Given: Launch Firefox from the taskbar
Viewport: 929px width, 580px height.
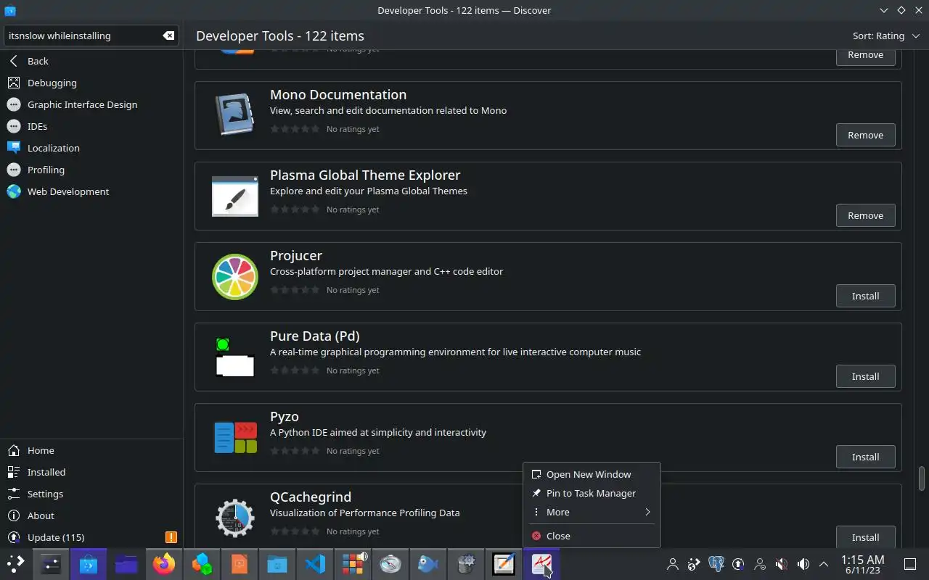Looking at the screenshot, I should coord(164,564).
